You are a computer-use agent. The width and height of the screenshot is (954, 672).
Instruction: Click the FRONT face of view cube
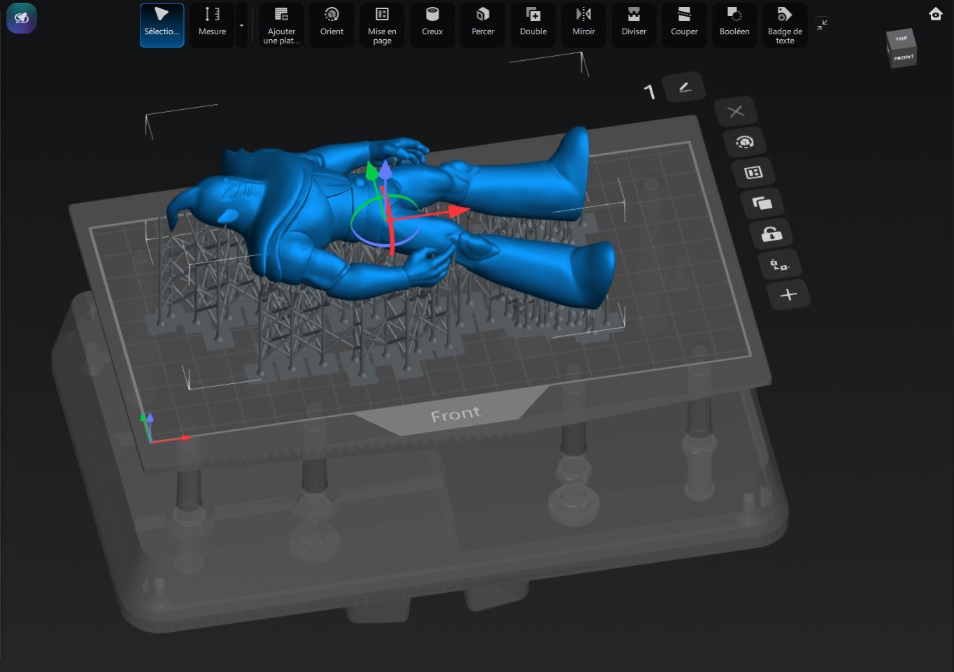click(x=904, y=57)
